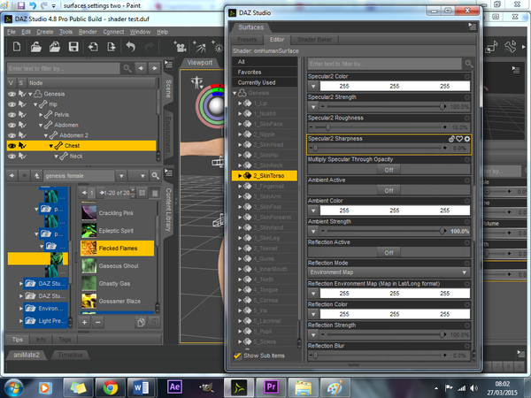
Task: Open the Create menu
Action: (45, 32)
